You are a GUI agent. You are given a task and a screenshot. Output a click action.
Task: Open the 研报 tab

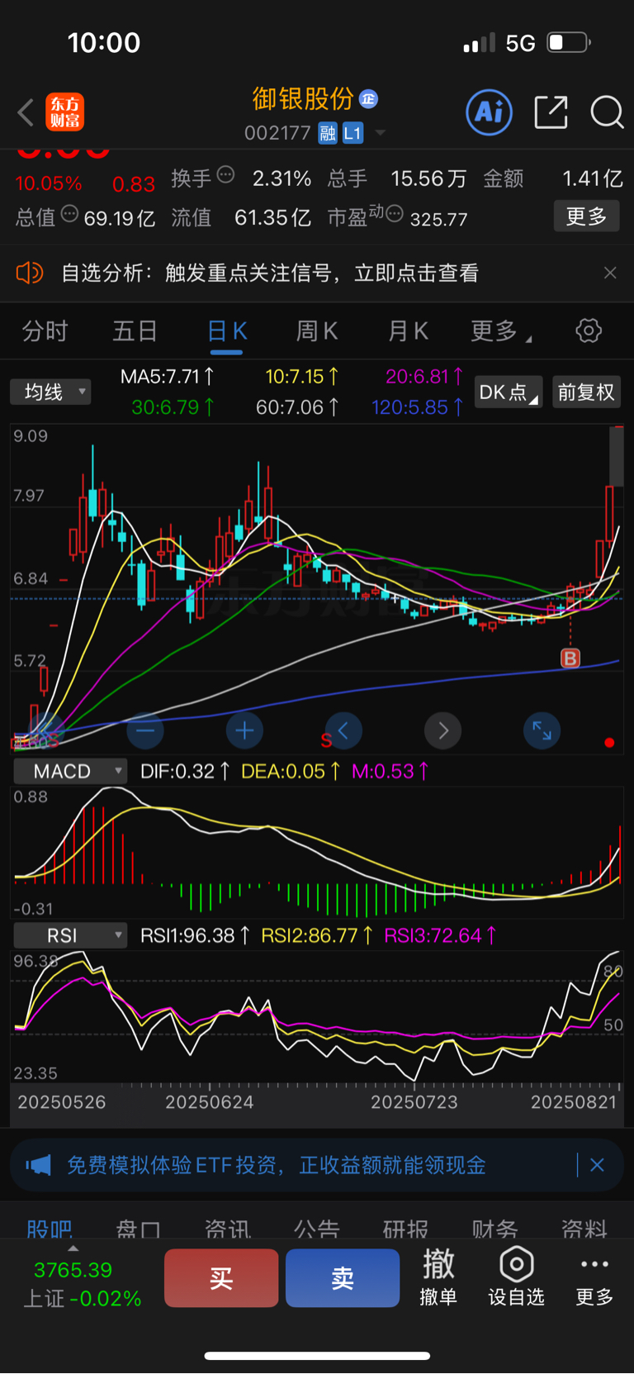click(406, 1229)
